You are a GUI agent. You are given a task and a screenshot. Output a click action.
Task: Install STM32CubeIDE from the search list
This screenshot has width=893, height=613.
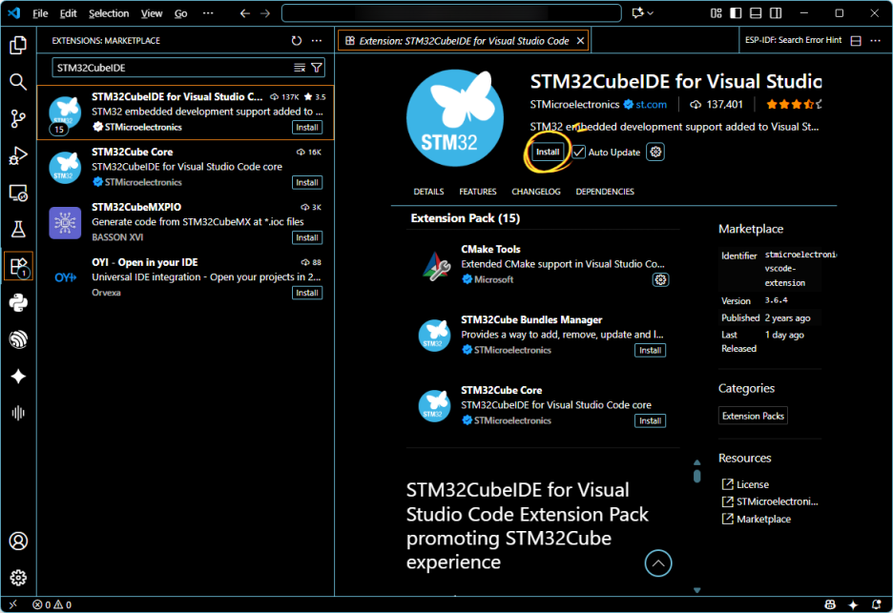coord(307,128)
